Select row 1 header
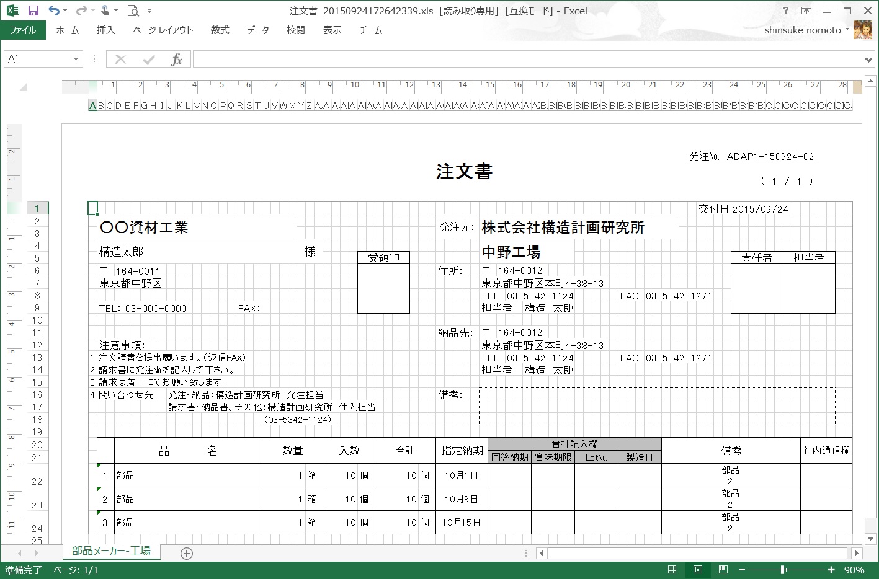 (x=37, y=208)
